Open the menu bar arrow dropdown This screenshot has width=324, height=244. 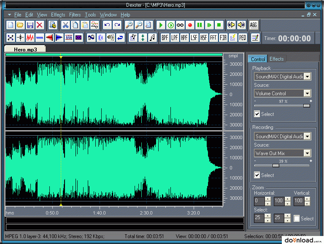point(9,15)
